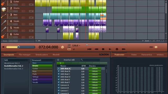
Task: Mute track 6 Guitar
Action: coord(15,37)
